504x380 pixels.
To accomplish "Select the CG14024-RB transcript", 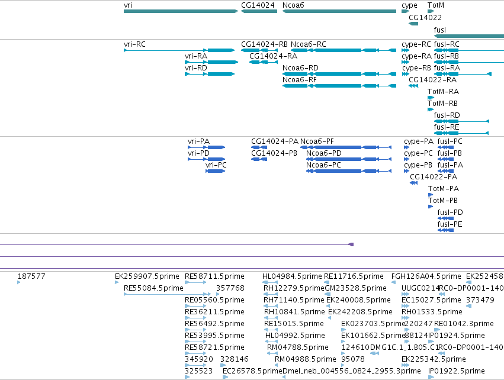I will 259,50.
